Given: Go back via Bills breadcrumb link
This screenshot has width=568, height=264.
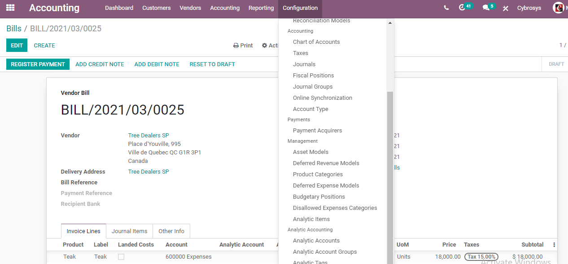Looking at the screenshot, I should pos(14,29).
